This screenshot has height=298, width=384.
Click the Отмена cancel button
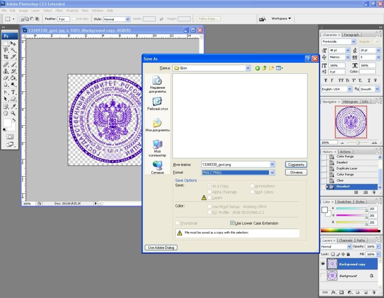point(296,172)
